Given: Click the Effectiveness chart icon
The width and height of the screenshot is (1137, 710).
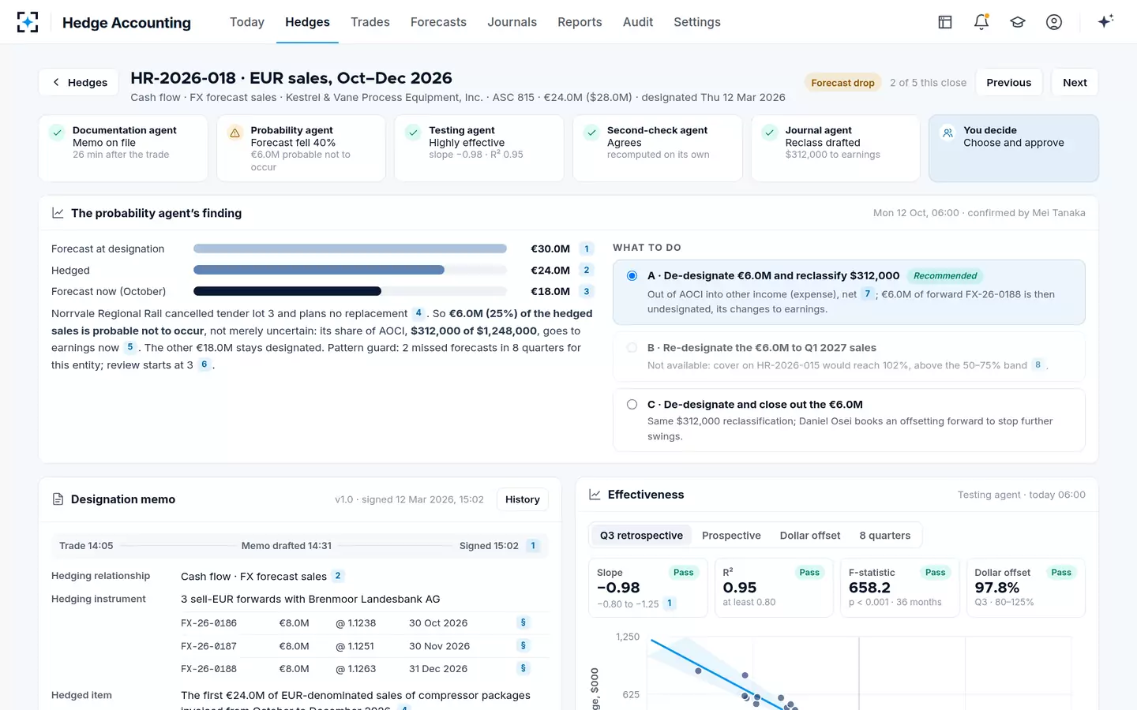Looking at the screenshot, I should (x=595, y=495).
